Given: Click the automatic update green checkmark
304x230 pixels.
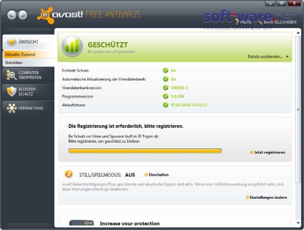Looking at the screenshot, I should 165,79.
